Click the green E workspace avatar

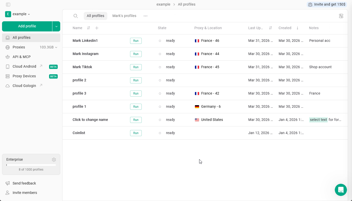pyautogui.click(x=8, y=14)
